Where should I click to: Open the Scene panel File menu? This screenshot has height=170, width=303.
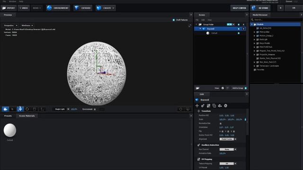[x=197, y=20]
